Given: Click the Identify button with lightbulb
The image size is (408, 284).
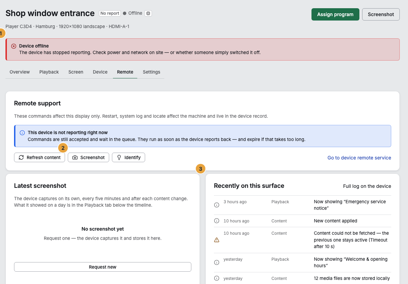Looking at the screenshot, I should (x=129, y=157).
